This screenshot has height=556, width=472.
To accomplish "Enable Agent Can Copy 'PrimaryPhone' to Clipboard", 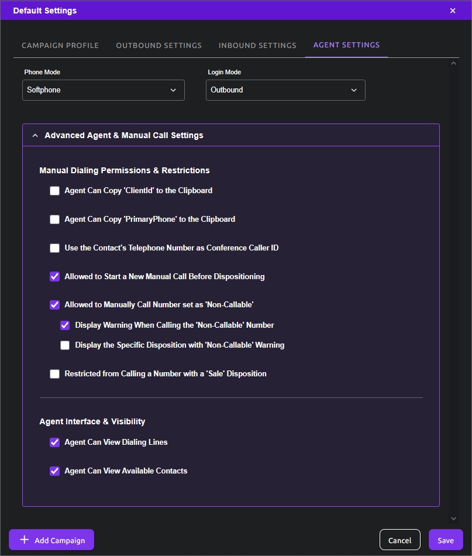I will point(54,219).
